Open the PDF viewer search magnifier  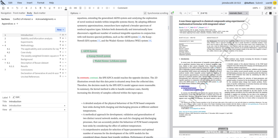(181, 13)
